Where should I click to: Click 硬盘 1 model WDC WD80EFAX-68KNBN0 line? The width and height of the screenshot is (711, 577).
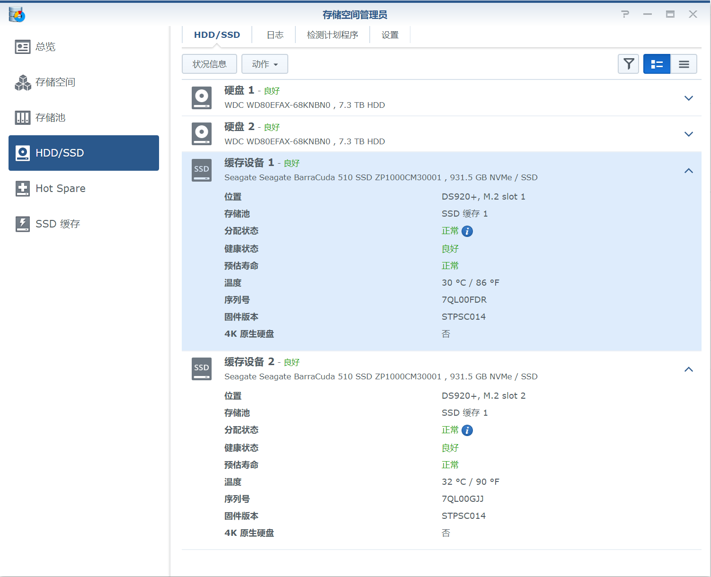[x=304, y=105]
